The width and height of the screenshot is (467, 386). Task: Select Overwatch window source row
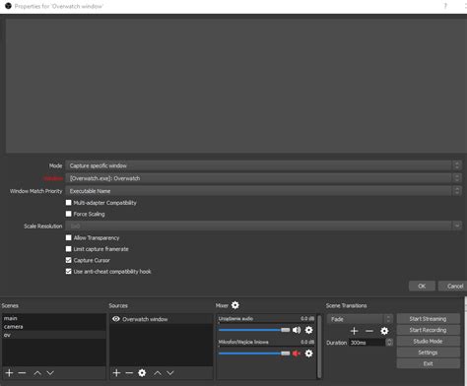coord(162,319)
